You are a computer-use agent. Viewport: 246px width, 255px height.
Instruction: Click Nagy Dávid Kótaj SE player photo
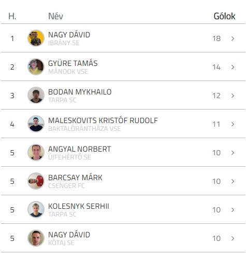click(x=36, y=238)
